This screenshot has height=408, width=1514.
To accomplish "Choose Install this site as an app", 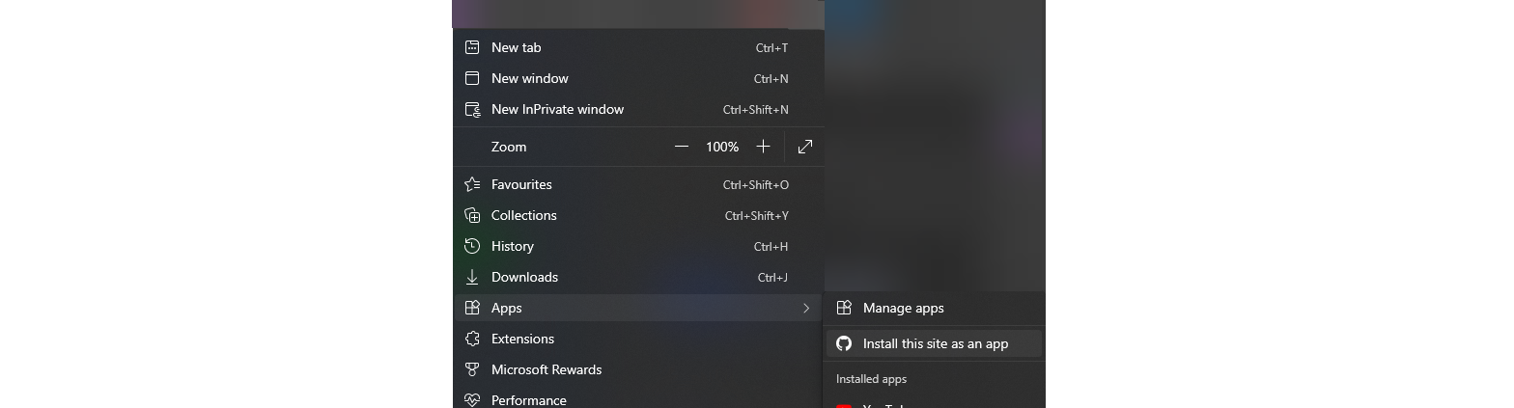I will [x=935, y=343].
